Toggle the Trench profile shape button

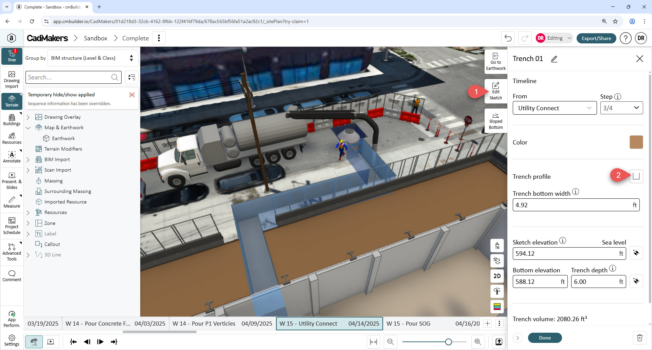click(x=636, y=176)
